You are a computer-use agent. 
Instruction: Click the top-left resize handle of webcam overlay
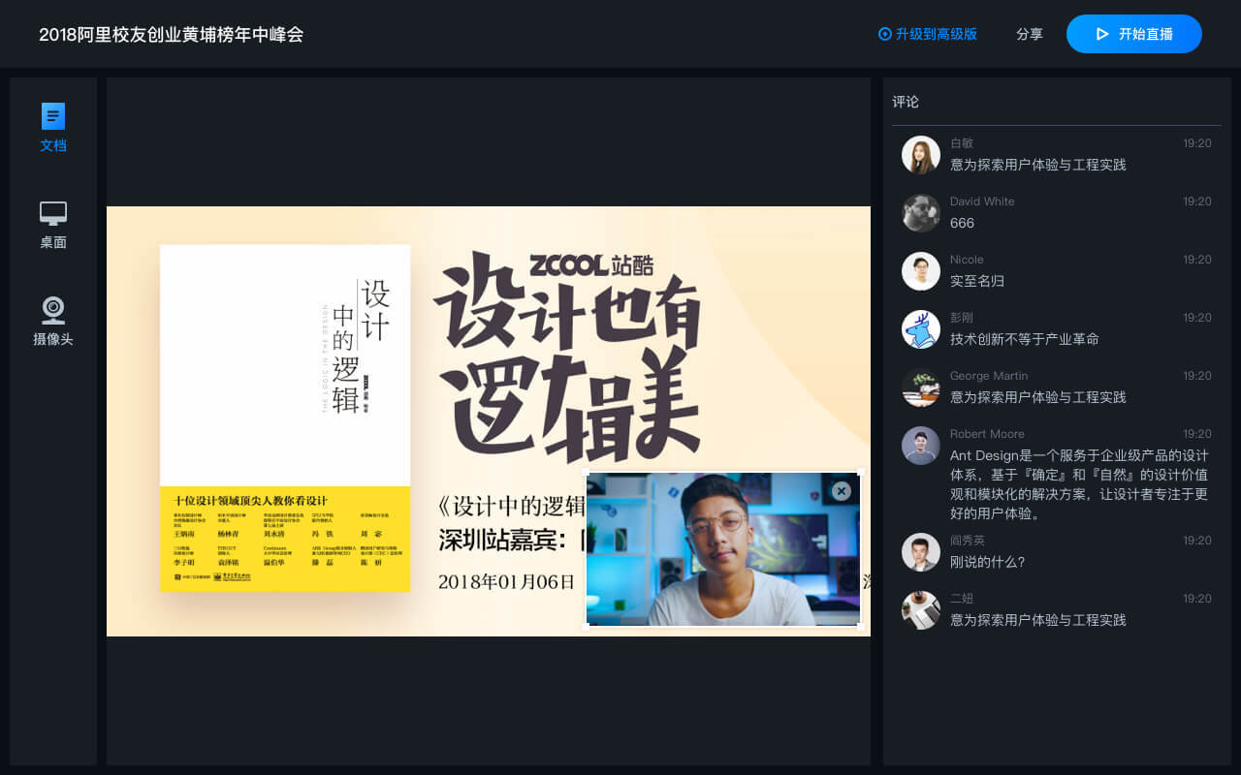(586, 473)
